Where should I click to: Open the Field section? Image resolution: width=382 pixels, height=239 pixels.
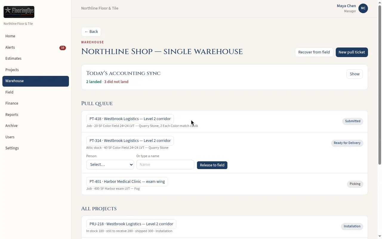click(x=36, y=92)
